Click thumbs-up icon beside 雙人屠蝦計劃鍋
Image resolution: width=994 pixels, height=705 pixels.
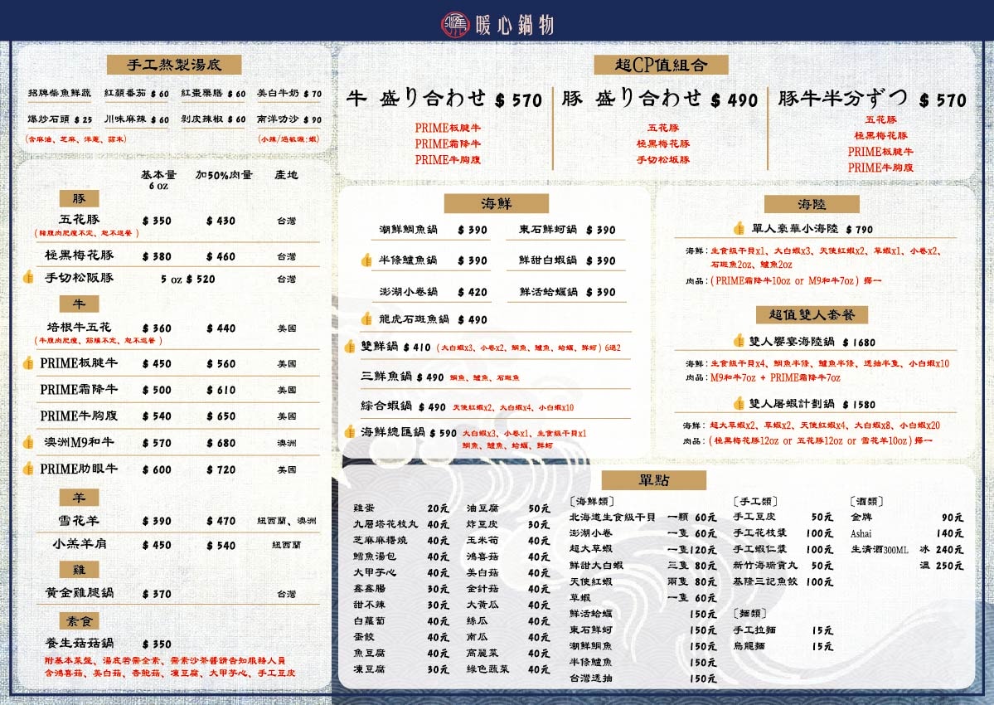point(739,403)
